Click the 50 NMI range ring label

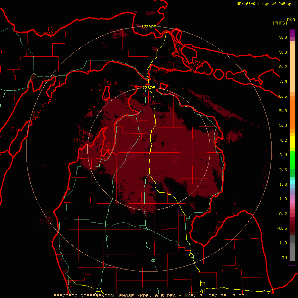pos(149,87)
